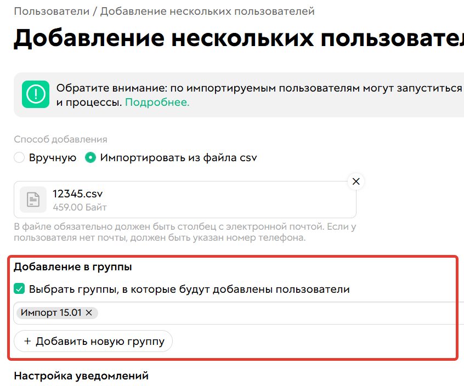Expand the Настройка уведомлений section
This screenshot has width=464, height=386.
80,376
